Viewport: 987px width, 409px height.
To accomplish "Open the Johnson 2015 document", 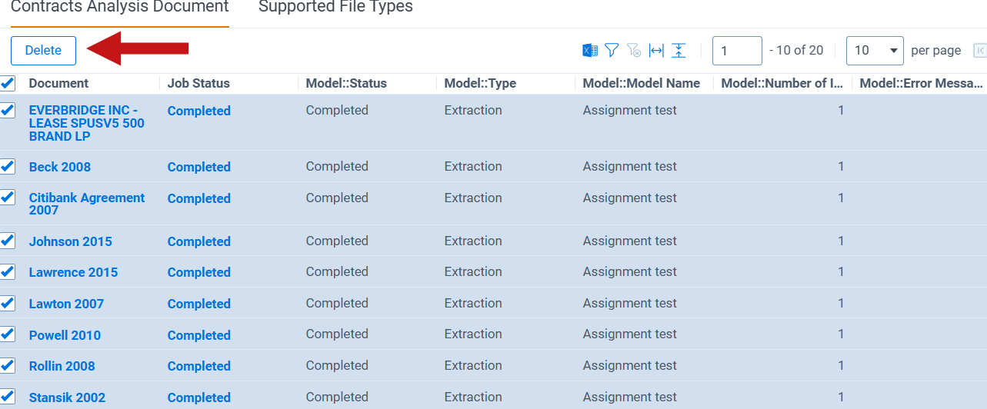I will [71, 241].
